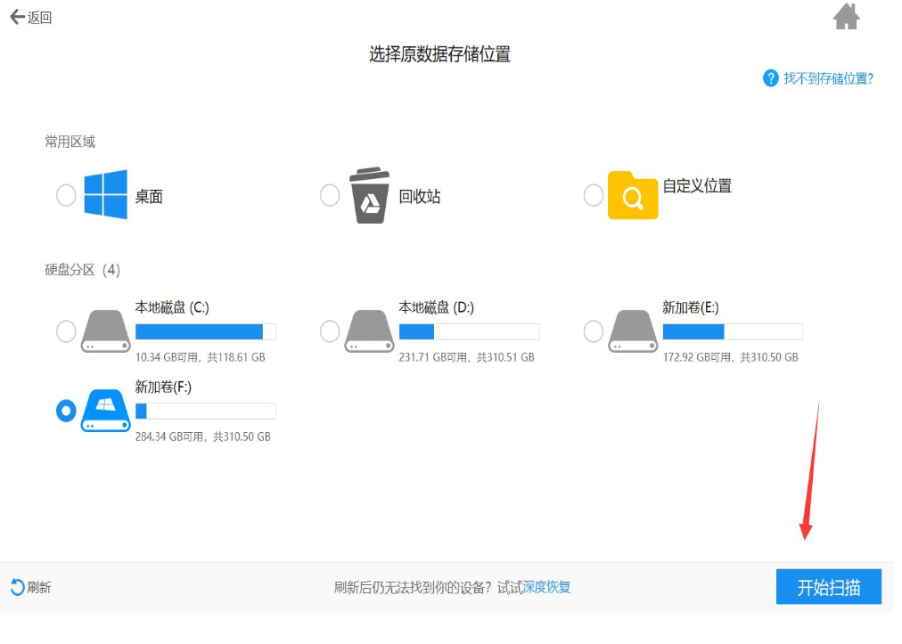Select the radio button for drive C:
902x644 pixels.
point(66,331)
